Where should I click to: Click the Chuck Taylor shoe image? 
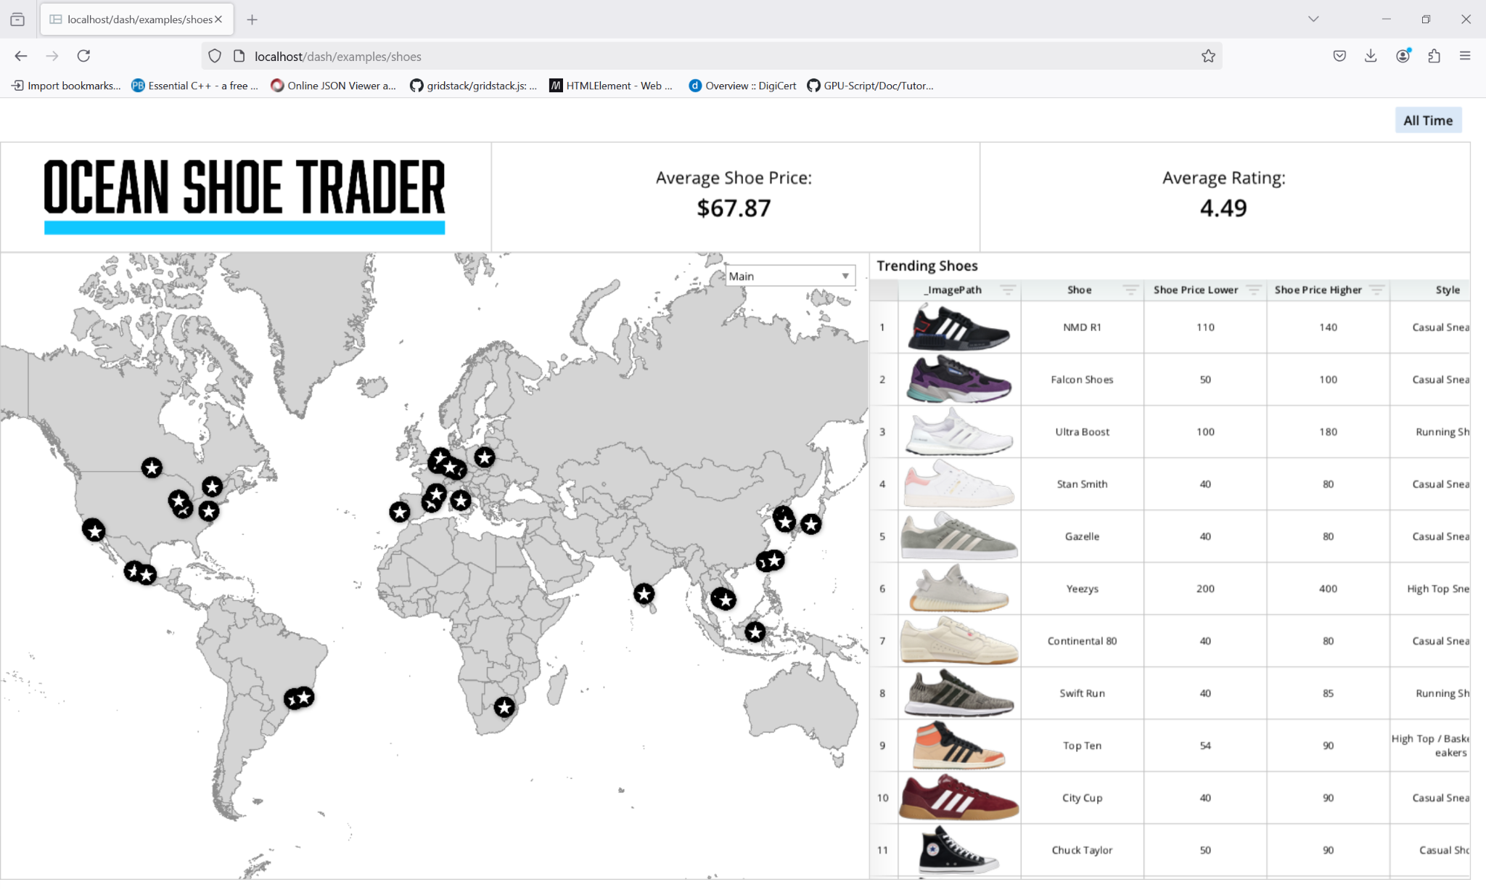tap(959, 850)
